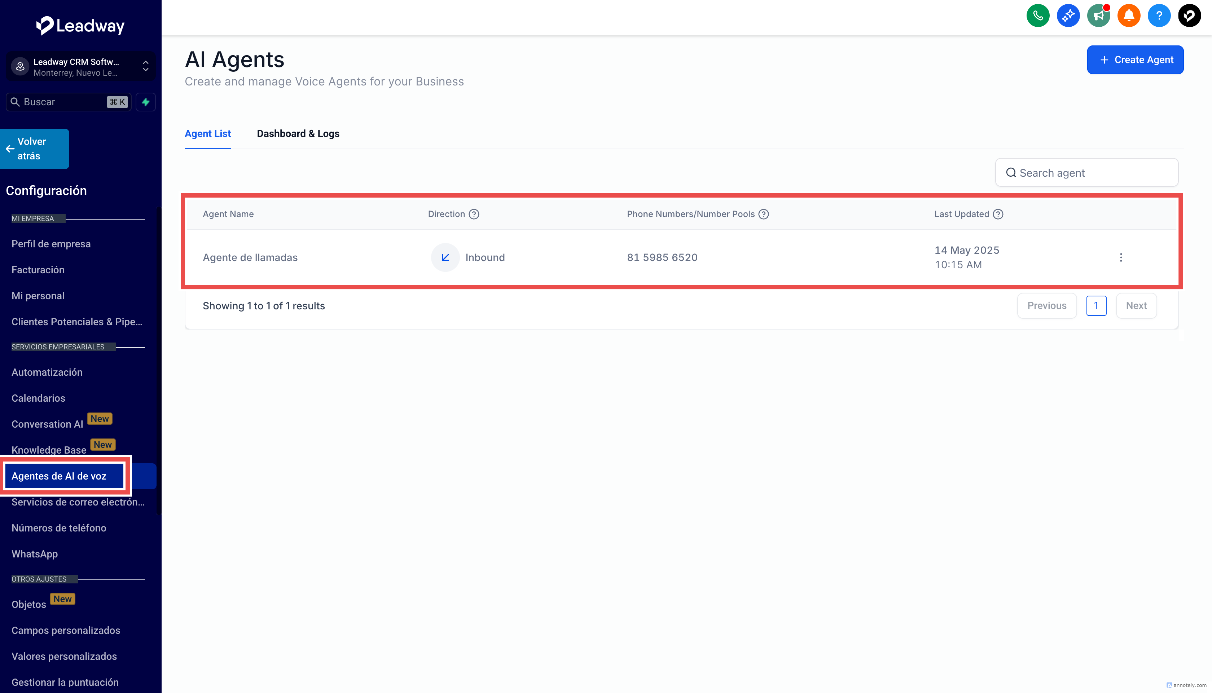Click the green lightning quick actions icon

pyautogui.click(x=146, y=102)
